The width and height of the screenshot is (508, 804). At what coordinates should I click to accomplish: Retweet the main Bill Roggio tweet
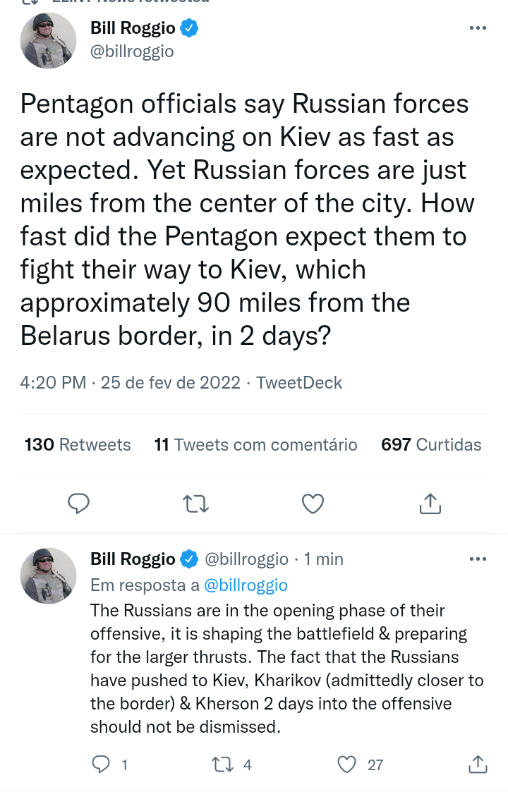(195, 504)
